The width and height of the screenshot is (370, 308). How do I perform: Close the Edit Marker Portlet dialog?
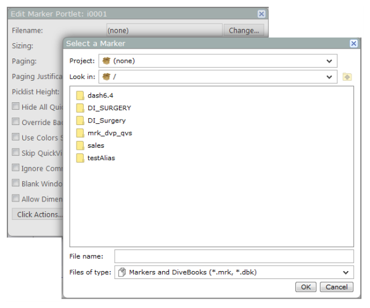point(261,14)
